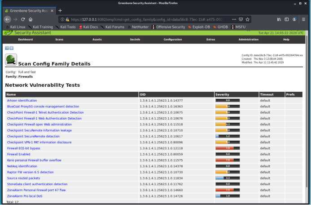Open the NetAsq identification link
Viewport: 311px width, 205px height.
22,166
